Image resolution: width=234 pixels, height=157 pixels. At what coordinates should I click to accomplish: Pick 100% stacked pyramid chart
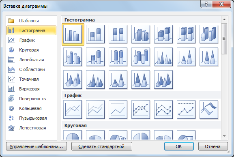point(141,80)
